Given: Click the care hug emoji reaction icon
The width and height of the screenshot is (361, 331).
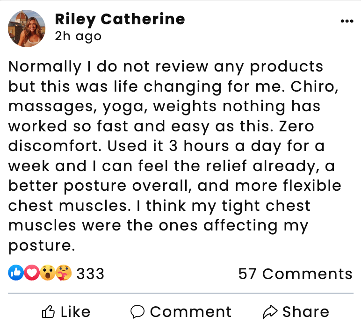Looking at the screenshot, I should pos(63,273).
